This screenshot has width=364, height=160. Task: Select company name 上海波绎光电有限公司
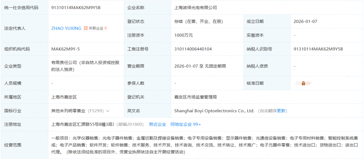pos(195,8)
